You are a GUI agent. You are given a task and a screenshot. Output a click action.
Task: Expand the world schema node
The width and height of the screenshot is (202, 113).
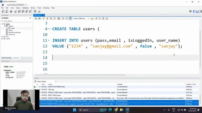[x=2, y=39]
